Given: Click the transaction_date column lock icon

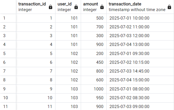Looking at the screenshot, I should coord(169,7).
